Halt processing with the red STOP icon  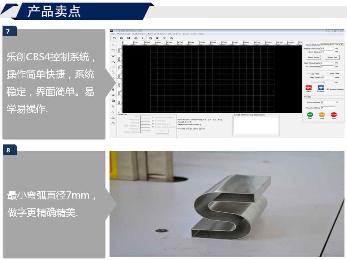334,114
